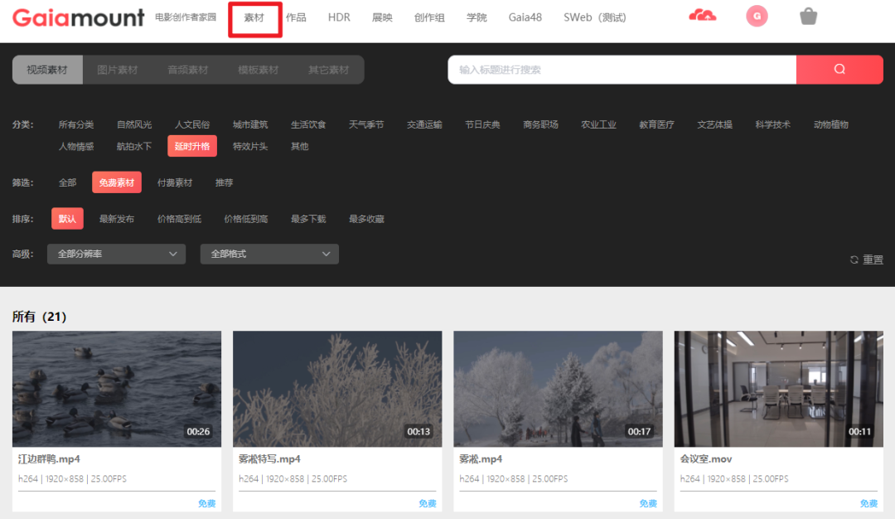The image size is (895, 519).
Task: 点击 Gaiamount 站点标志返回首页
Action: point(79,17)
